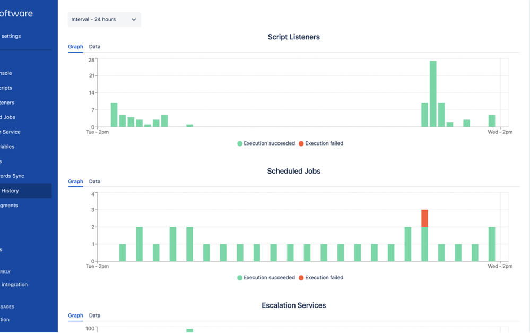Viewport: 530px width, 333px height.
Task: Open the Listeners item in the sidebar
Action: coord(7,103)
